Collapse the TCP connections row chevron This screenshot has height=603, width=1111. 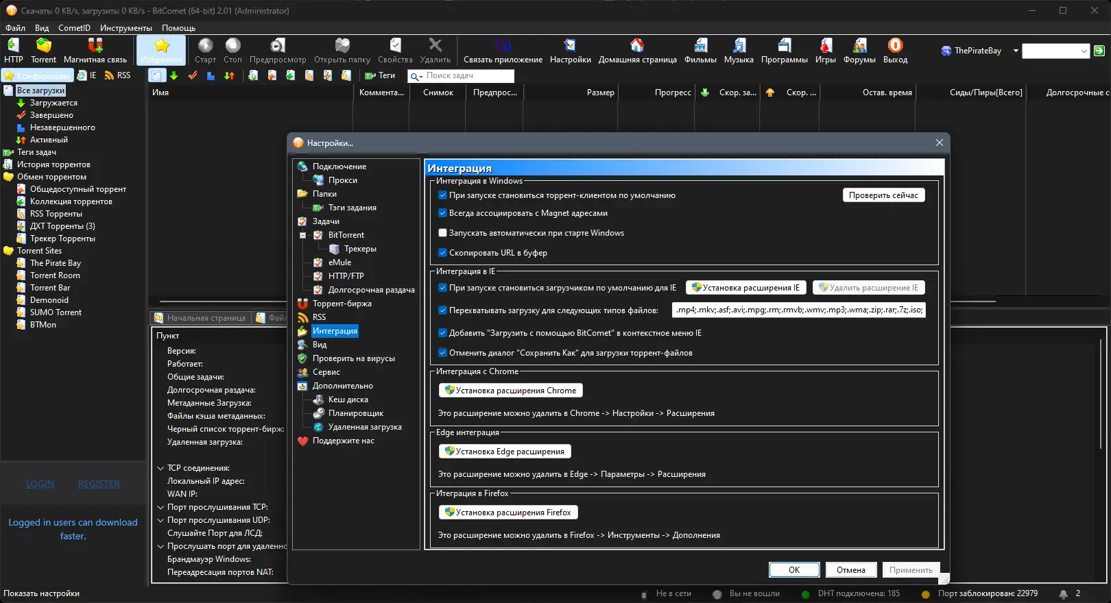160,468
